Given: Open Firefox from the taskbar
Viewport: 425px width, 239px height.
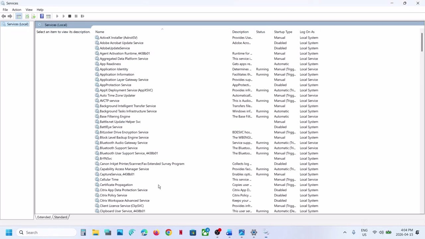Looking at the screenshot, I should click(x=156, y=232).
